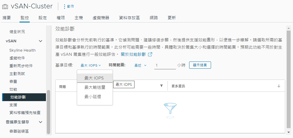Click the main panel scroll-down arrow
293x138 pixels.
pos(288,132)
